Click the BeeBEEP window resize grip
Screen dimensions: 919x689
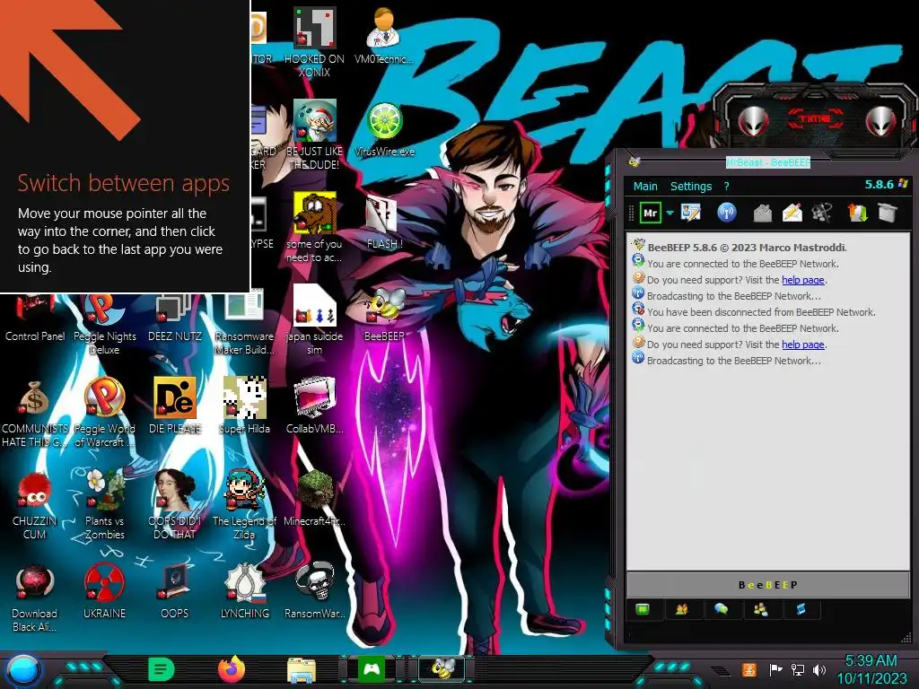[906, 638]
